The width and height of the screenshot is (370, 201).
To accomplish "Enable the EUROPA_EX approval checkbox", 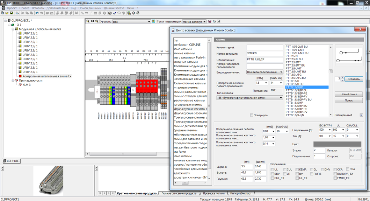I will coord(335,174).
